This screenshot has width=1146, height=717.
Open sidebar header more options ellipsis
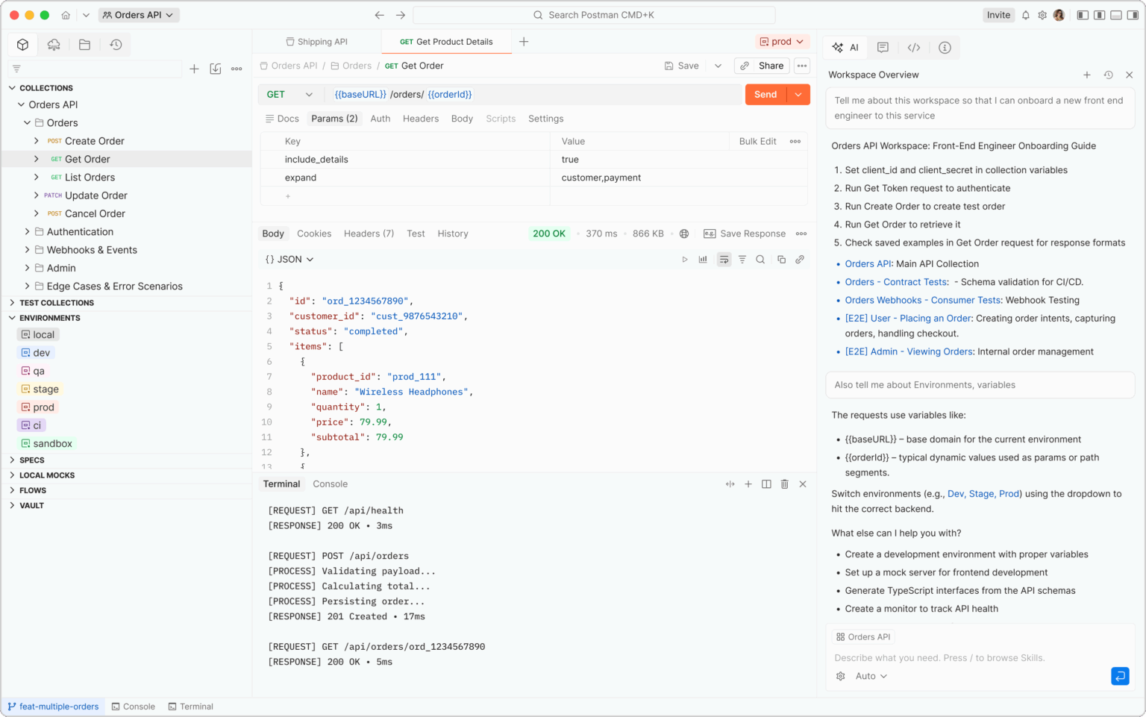[237, 69]
